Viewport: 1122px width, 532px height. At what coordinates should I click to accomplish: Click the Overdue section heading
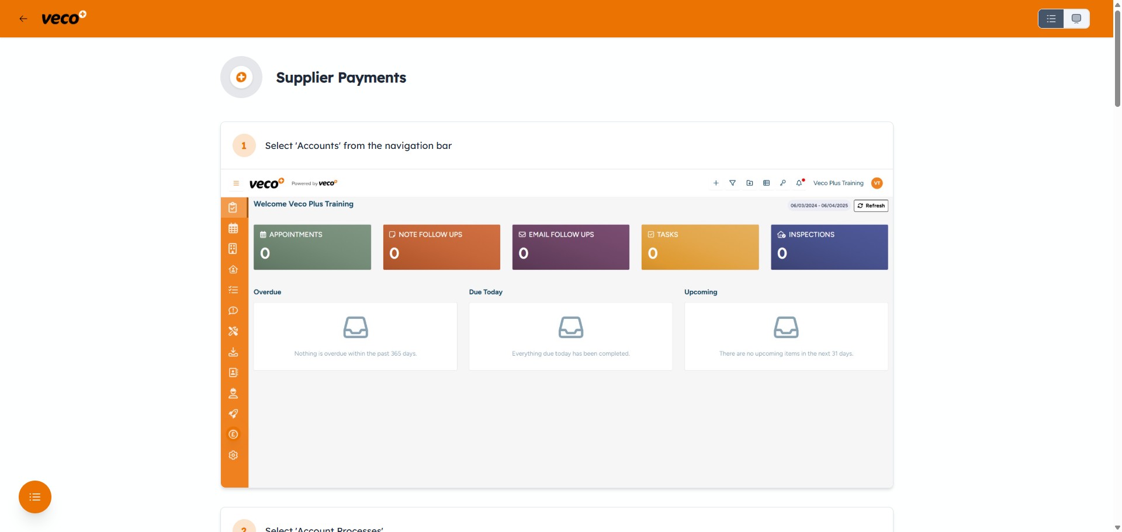pyautogui.click(x=267, y=292)
